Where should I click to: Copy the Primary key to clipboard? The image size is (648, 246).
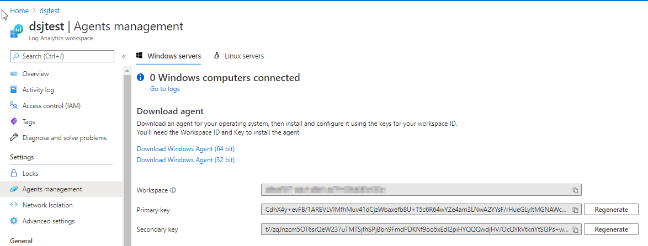[x=575, y=210]
